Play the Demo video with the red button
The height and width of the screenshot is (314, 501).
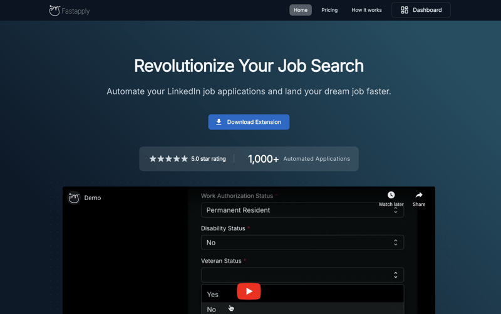(249, 291)
